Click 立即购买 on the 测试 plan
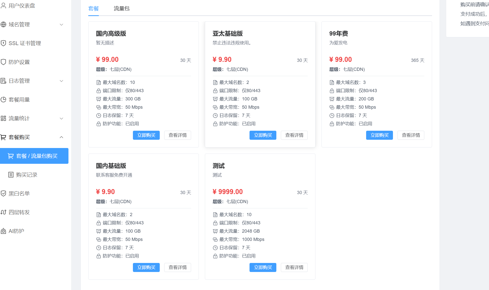 (263, 267)
